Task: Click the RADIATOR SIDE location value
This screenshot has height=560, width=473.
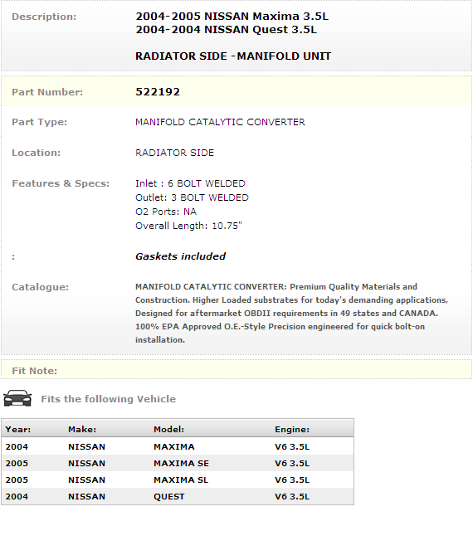Action: click(x=174, y=153)
